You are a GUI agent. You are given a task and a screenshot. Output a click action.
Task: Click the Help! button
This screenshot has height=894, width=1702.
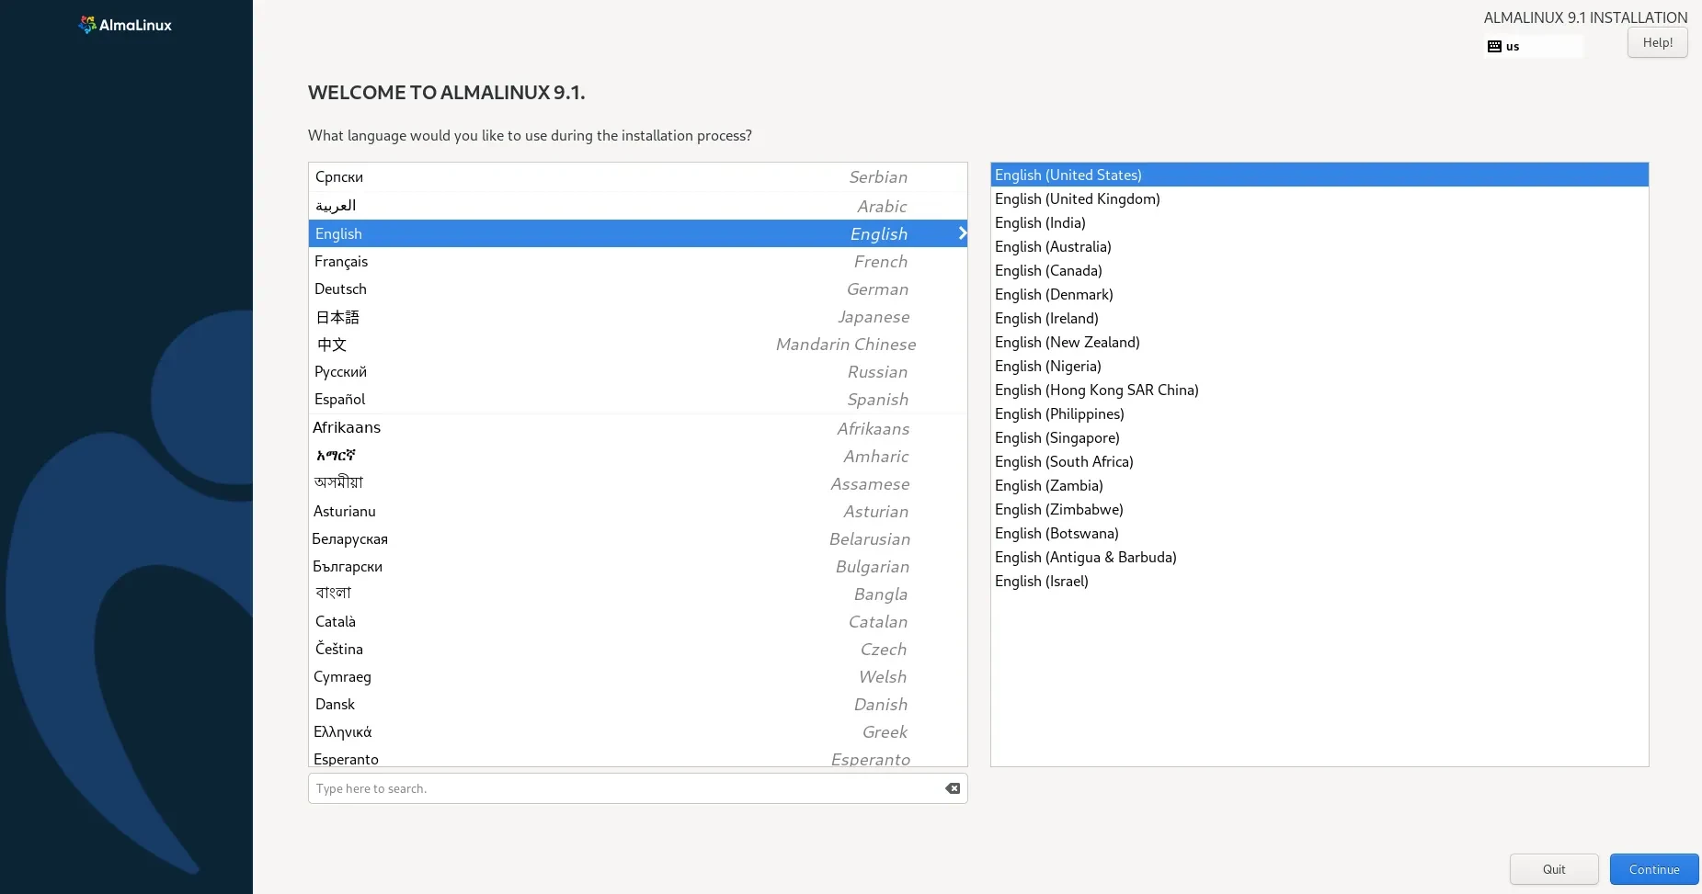(x=1656, y=42)
